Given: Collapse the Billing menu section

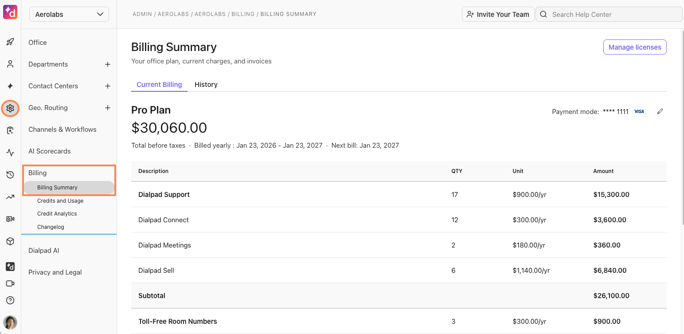Looking at the screenshot, I should tap(38, 173).
